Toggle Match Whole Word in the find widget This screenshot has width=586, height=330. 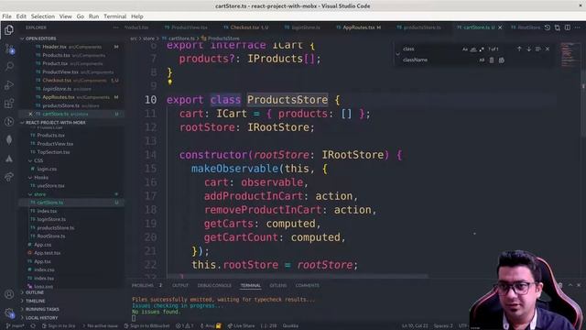(x=473, y=49)
